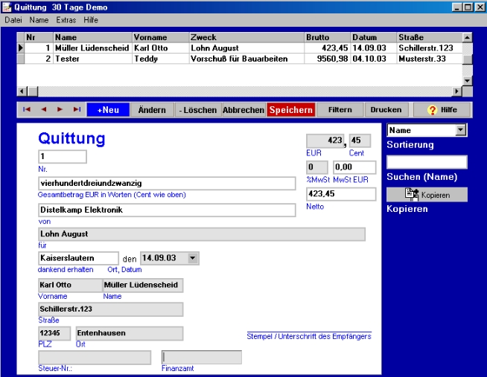Open the Extras menu

tap(66, 20)
